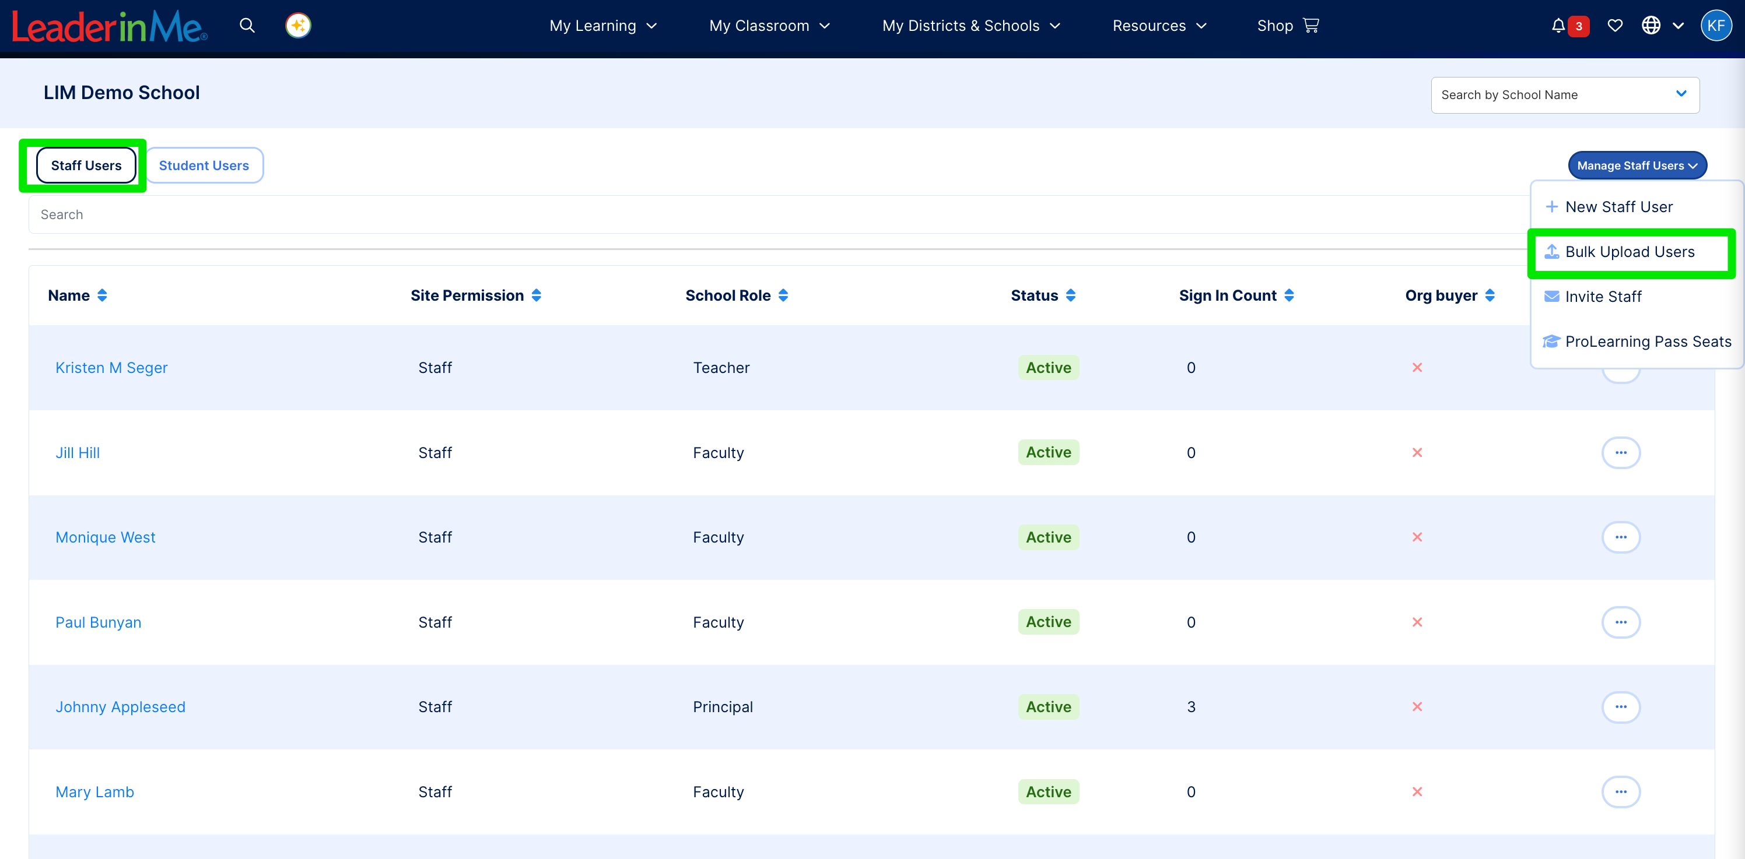Open Johnny Appleseed's user link

coord(120,707)
